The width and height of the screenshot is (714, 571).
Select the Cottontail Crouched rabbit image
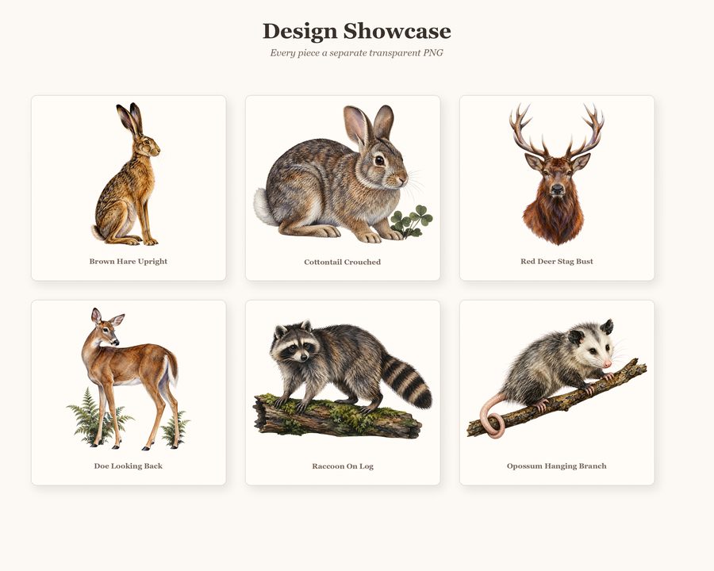[x=343, y=174]
